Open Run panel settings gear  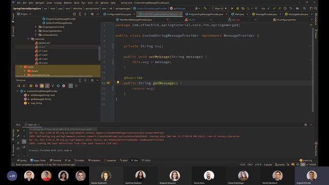coord(306,124)
